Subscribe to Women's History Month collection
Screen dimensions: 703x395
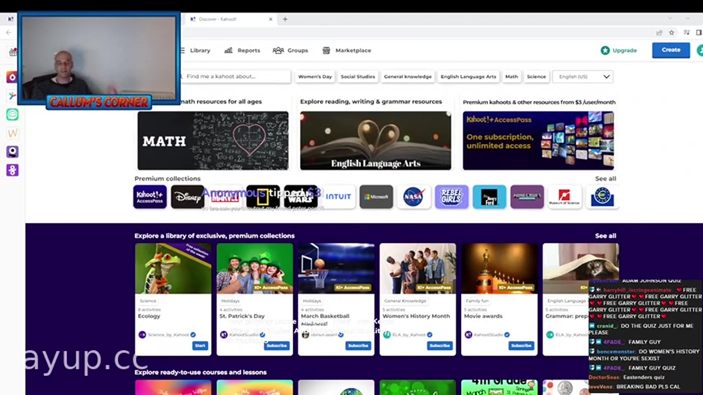point(440,346)
